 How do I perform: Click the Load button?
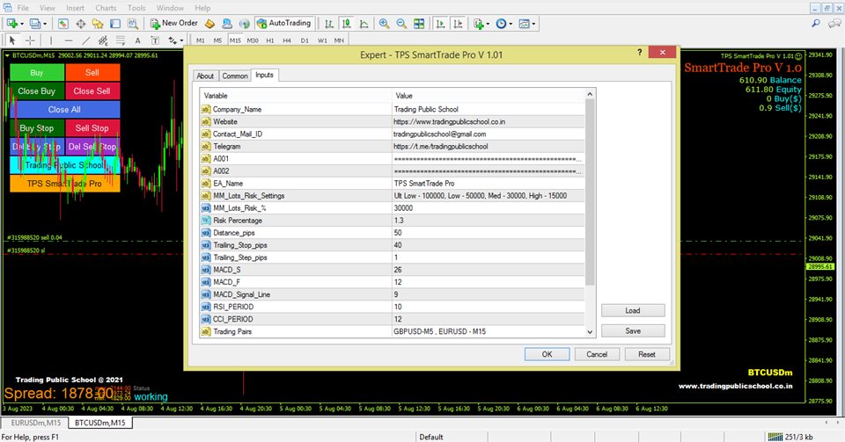coord(633,311)
